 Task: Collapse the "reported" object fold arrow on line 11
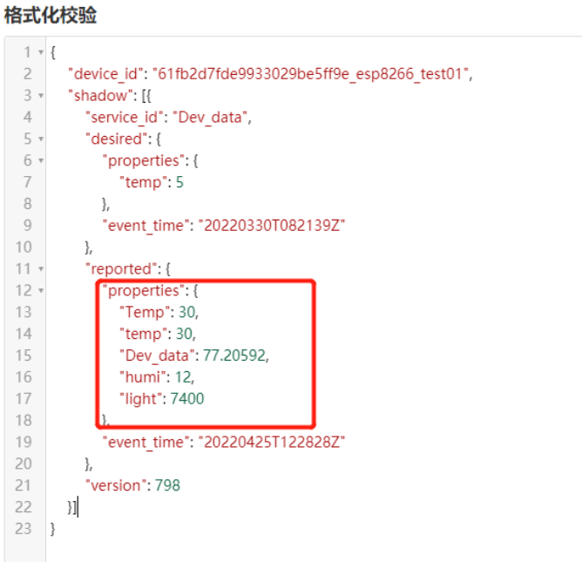click(x=41, y=268)
